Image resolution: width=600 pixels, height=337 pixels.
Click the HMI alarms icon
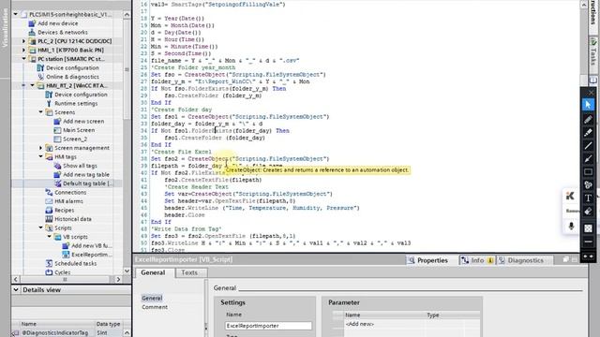[49, 201]
